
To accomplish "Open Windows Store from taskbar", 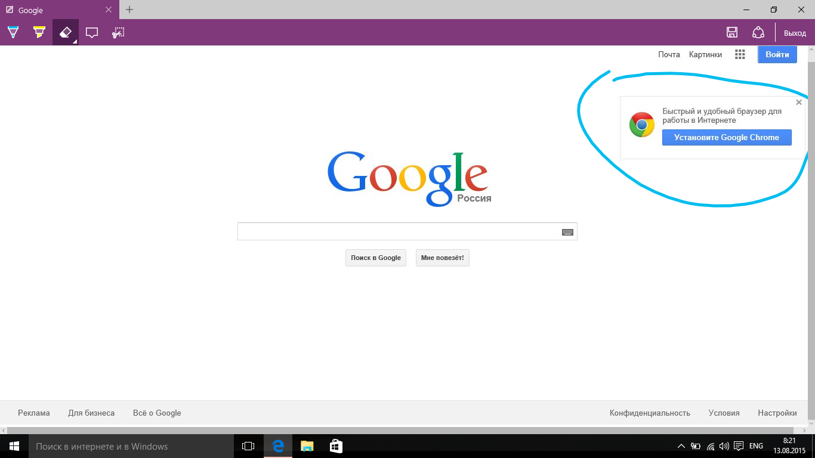I will click(336, 446).
